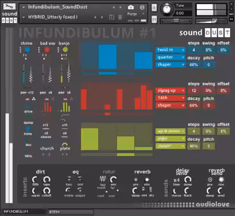Click the bad vox envelope spring icon
The image size is (235, 216).
(x=50, y=75)
